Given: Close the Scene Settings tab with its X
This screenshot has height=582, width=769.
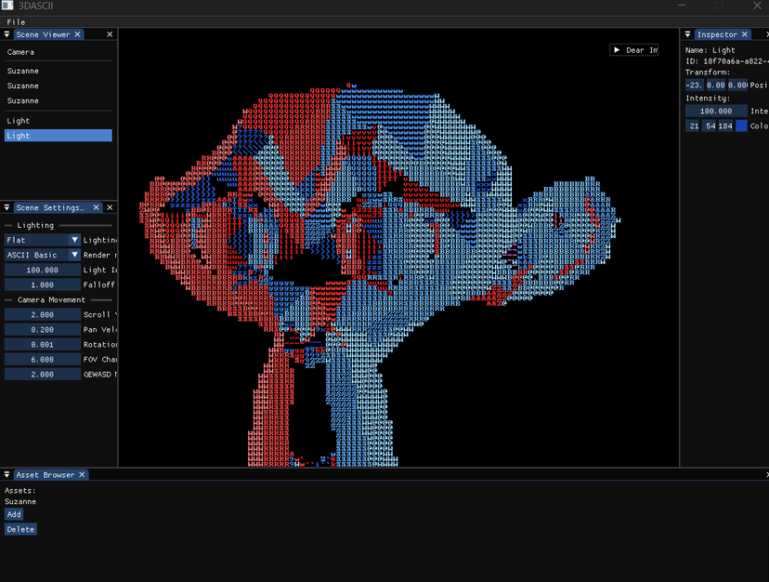Looking at the screenshot, I should (x=90, y=207).
